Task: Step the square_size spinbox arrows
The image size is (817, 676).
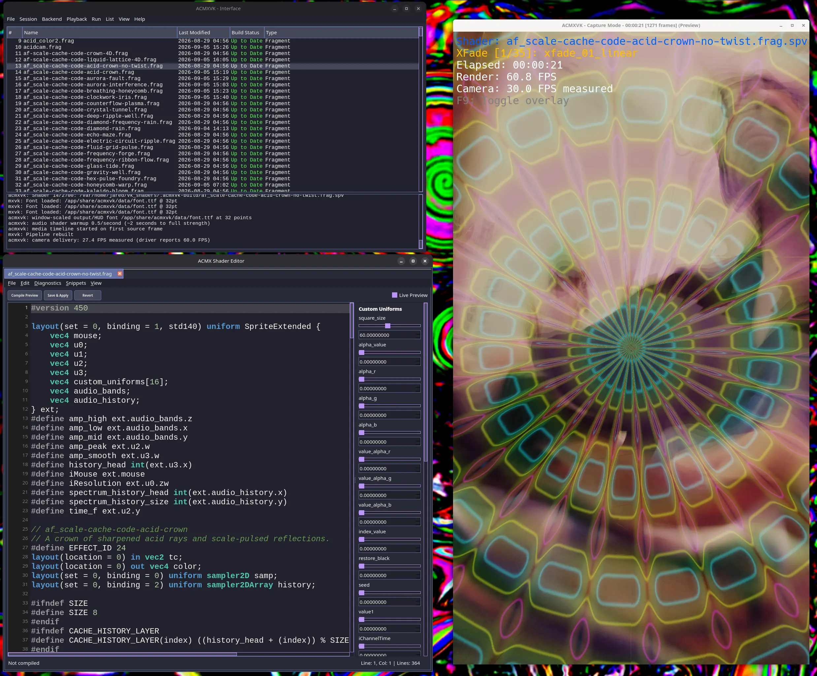Action: tap(418, 335)
